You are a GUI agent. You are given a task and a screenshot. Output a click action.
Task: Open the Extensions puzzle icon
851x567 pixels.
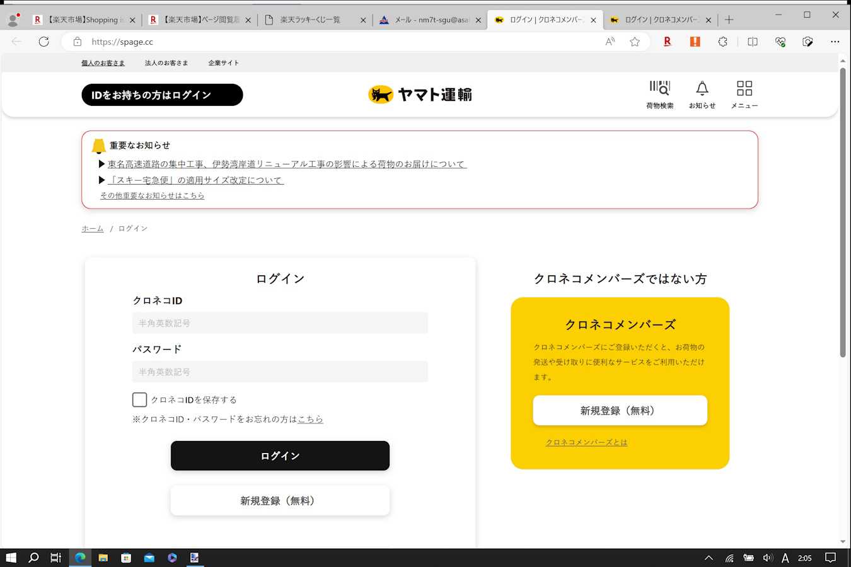click(722, 42)
